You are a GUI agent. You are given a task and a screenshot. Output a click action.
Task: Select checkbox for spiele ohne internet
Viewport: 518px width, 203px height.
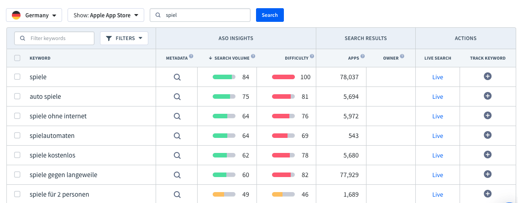17,116
